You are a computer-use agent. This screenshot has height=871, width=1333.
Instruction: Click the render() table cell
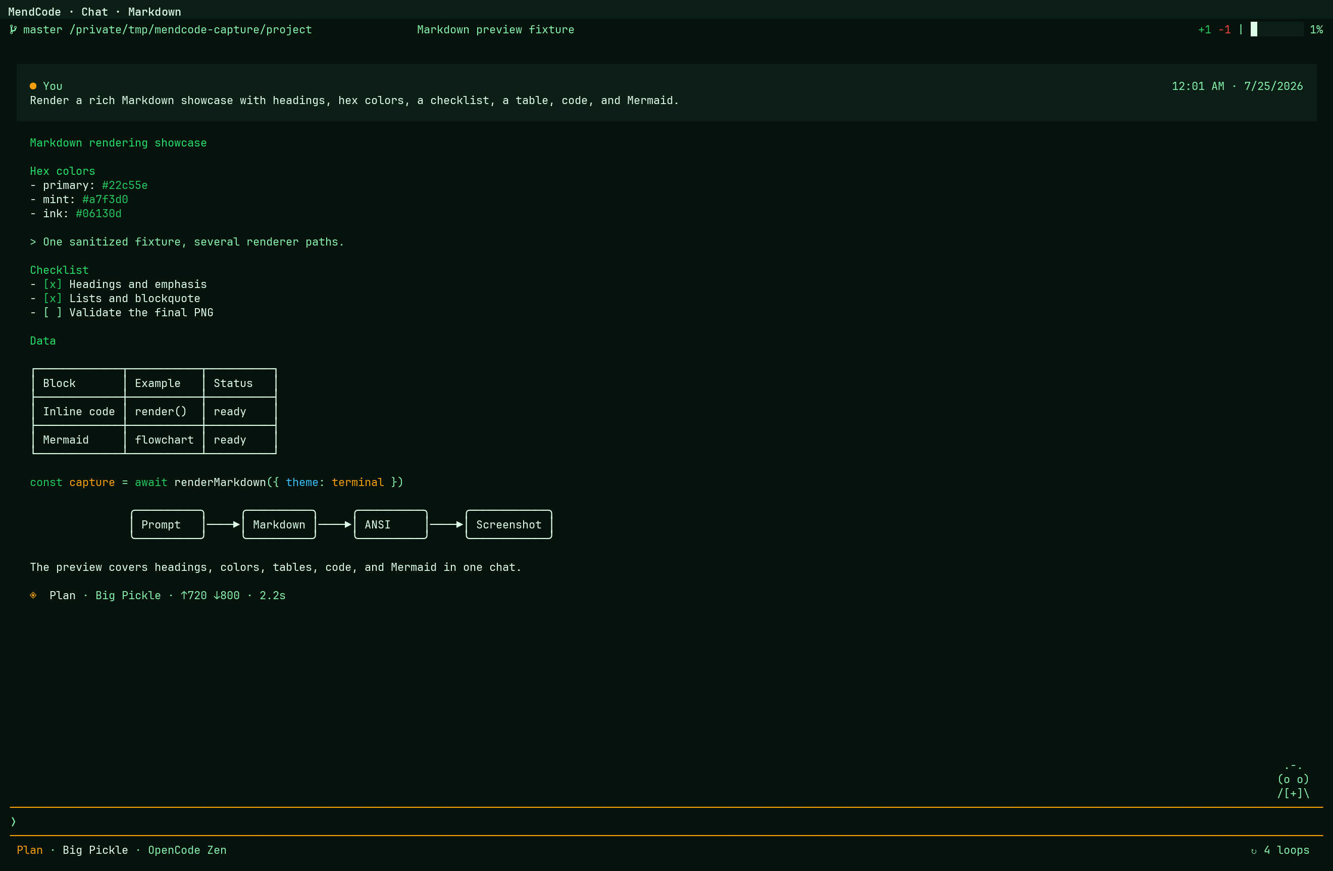coord(164,411)
